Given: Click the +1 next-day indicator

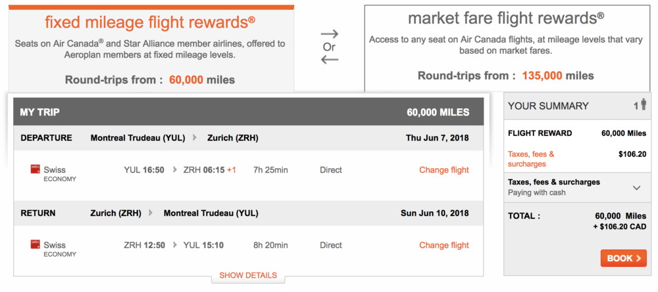Looking at the screenshot, I should click(x=232, y=170).
